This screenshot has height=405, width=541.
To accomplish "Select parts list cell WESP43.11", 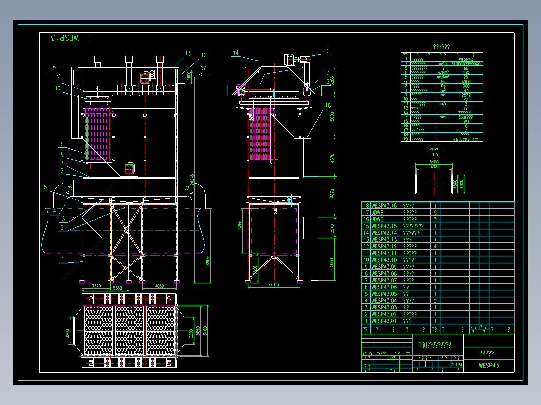I will coord(384,253).
